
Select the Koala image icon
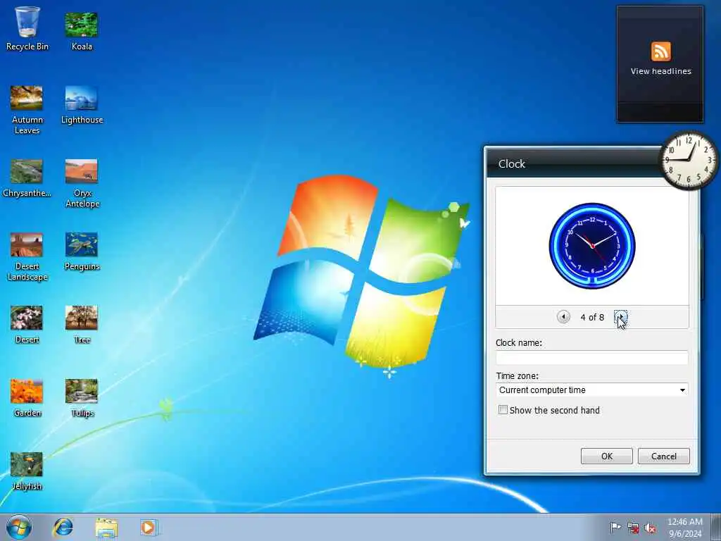tap(82, 30)
